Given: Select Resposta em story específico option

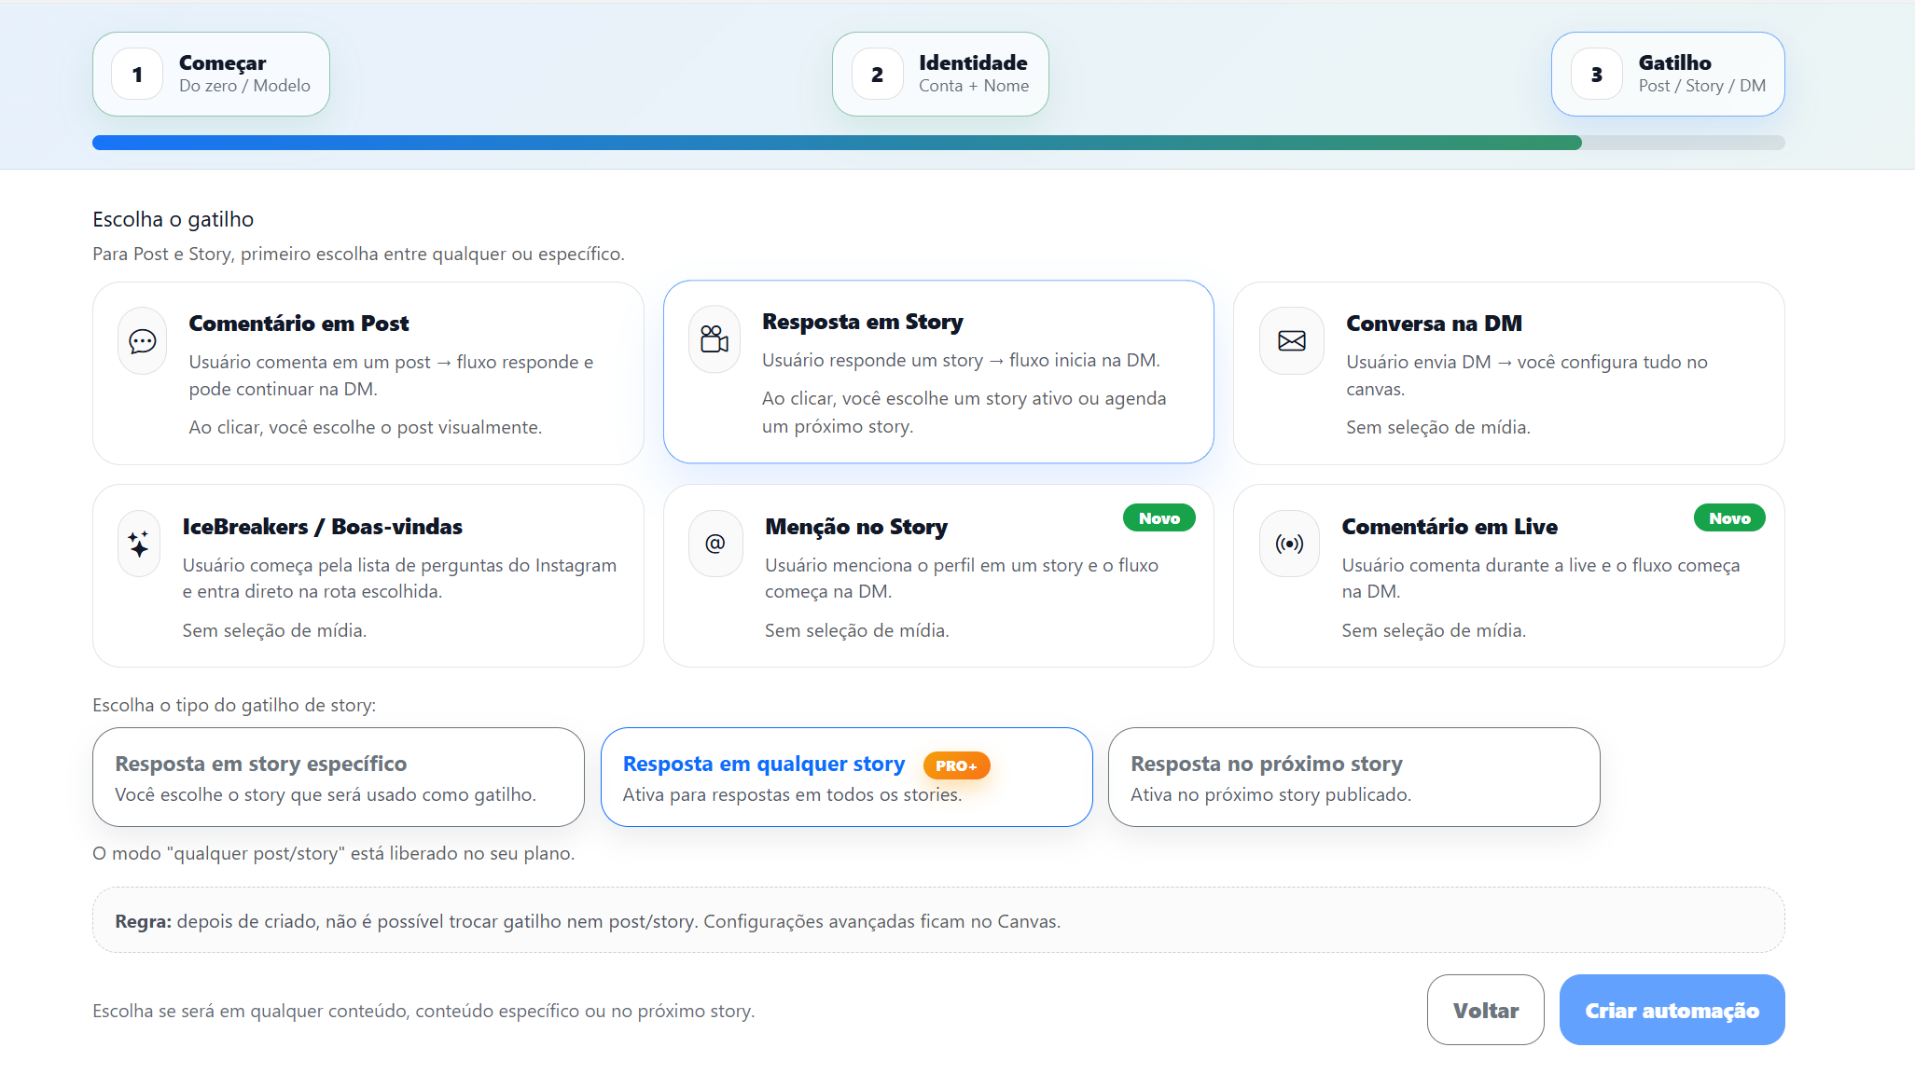Looking at the screenshot, I should [x=339, y=777].
